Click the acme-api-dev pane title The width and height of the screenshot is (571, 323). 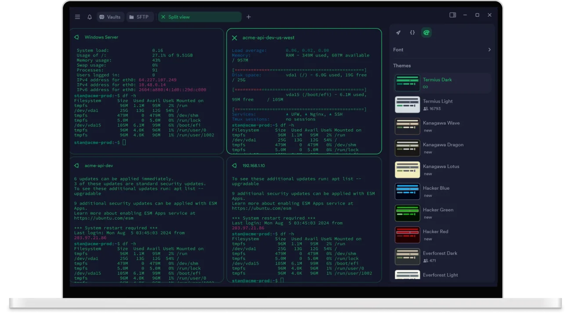99,166
